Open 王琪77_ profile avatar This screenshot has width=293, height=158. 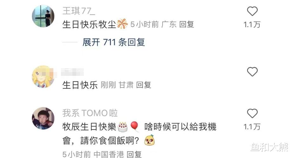43,16
